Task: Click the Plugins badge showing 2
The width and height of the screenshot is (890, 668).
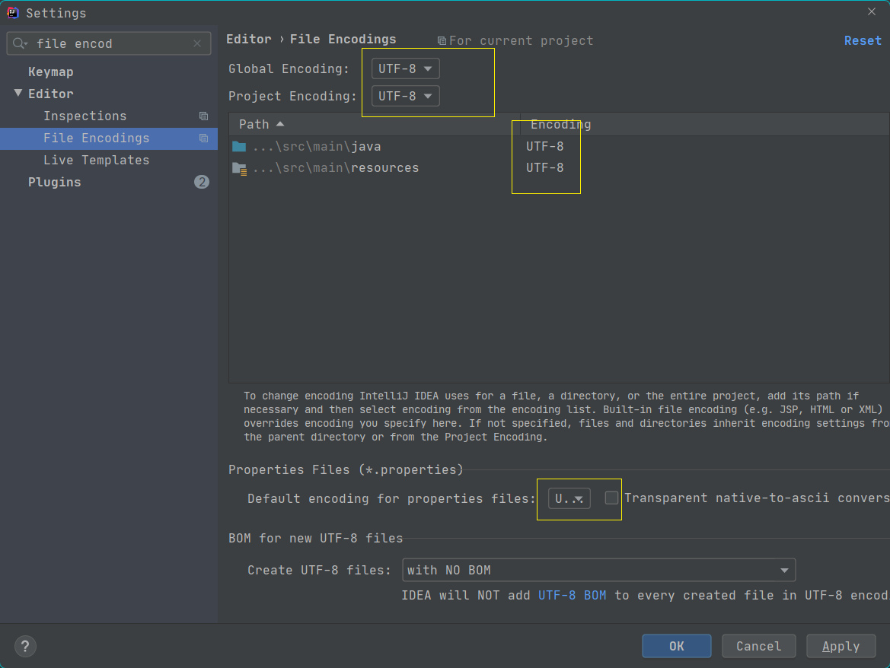Action: coord(202,182)
